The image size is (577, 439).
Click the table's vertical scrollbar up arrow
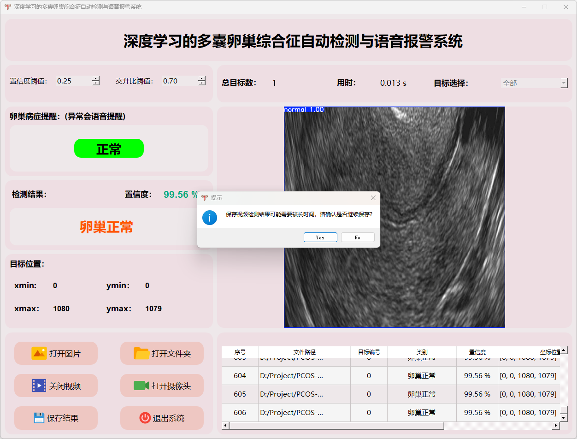(x=564, y=351)
